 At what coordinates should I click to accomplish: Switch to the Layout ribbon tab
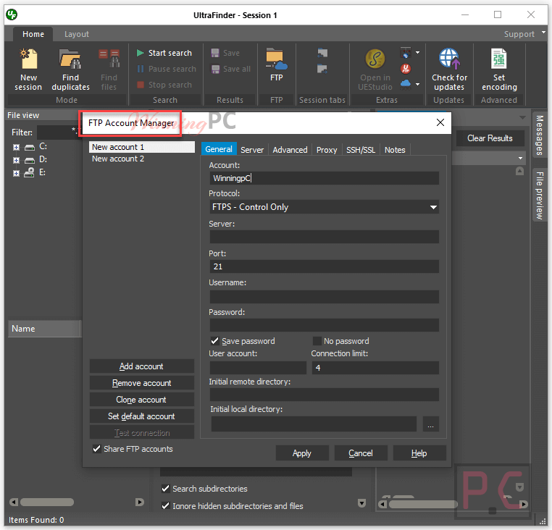point(76,34)
